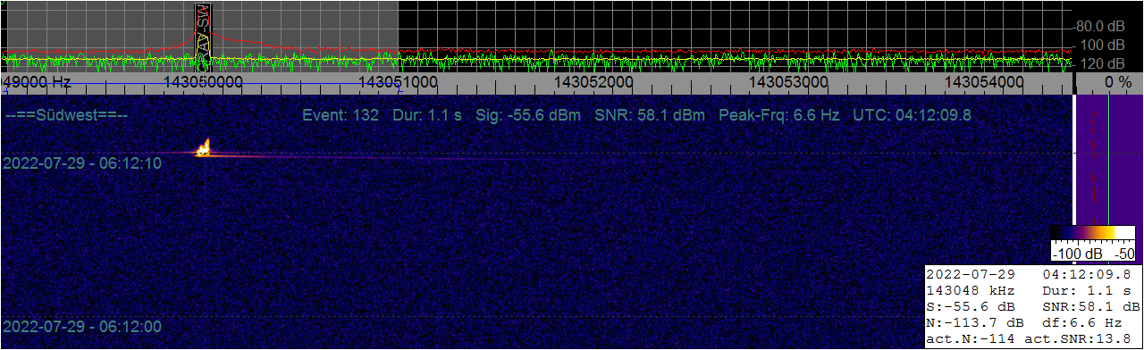The width and height of the screenshot is (1144, 350).
Task: Click the Event: 132 text in header
Action: click(x=341, y=115)
